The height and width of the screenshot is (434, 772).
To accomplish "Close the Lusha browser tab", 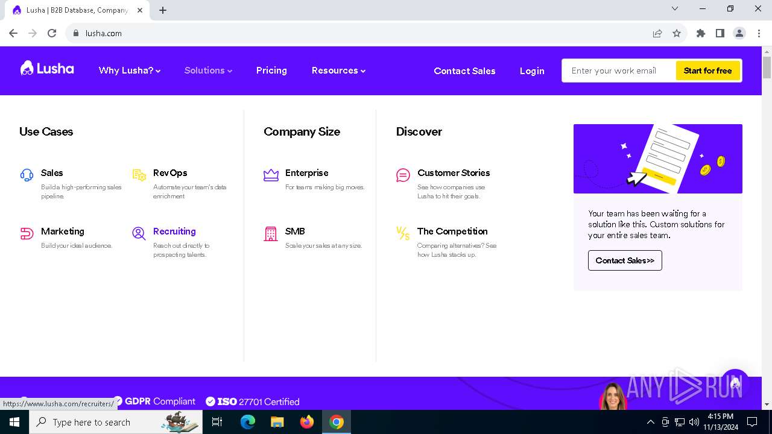I will pos(140,10).
